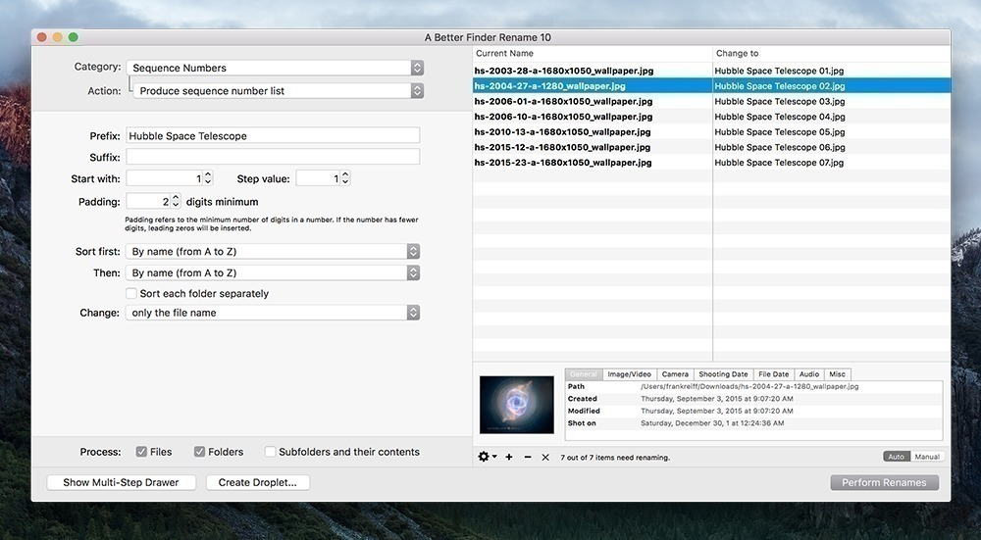Viewport: 981px width, 540px height.
Task: Click Show Multi-Step Drawer button
Action: [x=122, y=482]
